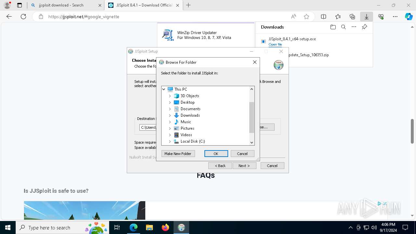Expand the Pictures folder node
416x234 pixels.
click(170, 128)
